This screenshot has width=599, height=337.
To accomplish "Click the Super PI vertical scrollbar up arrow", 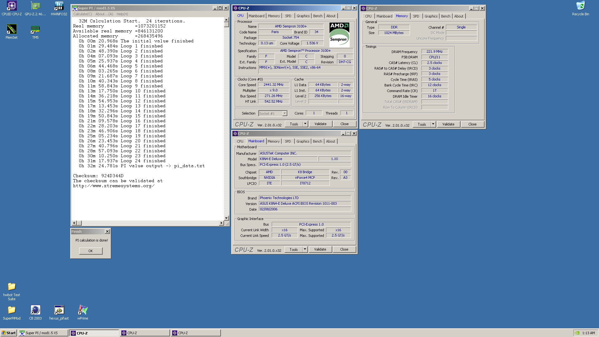I will point(226,20).
